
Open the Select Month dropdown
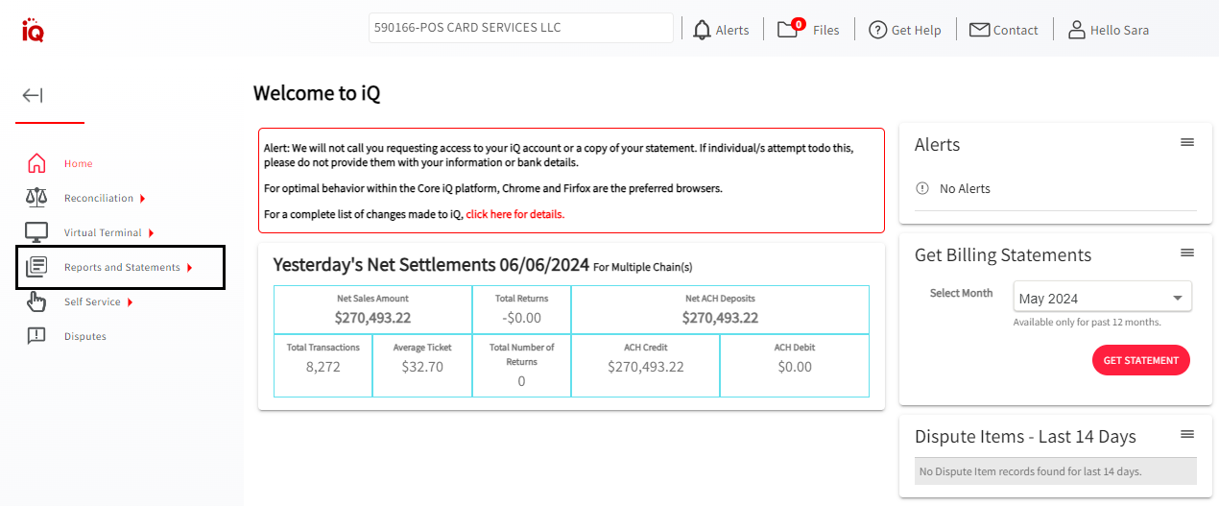click(1102, 298)
